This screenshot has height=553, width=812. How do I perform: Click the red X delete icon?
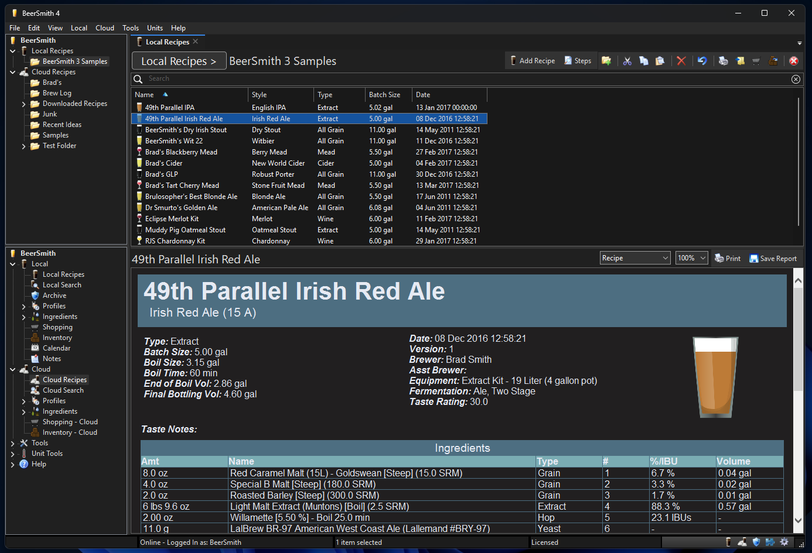[681, 61]
